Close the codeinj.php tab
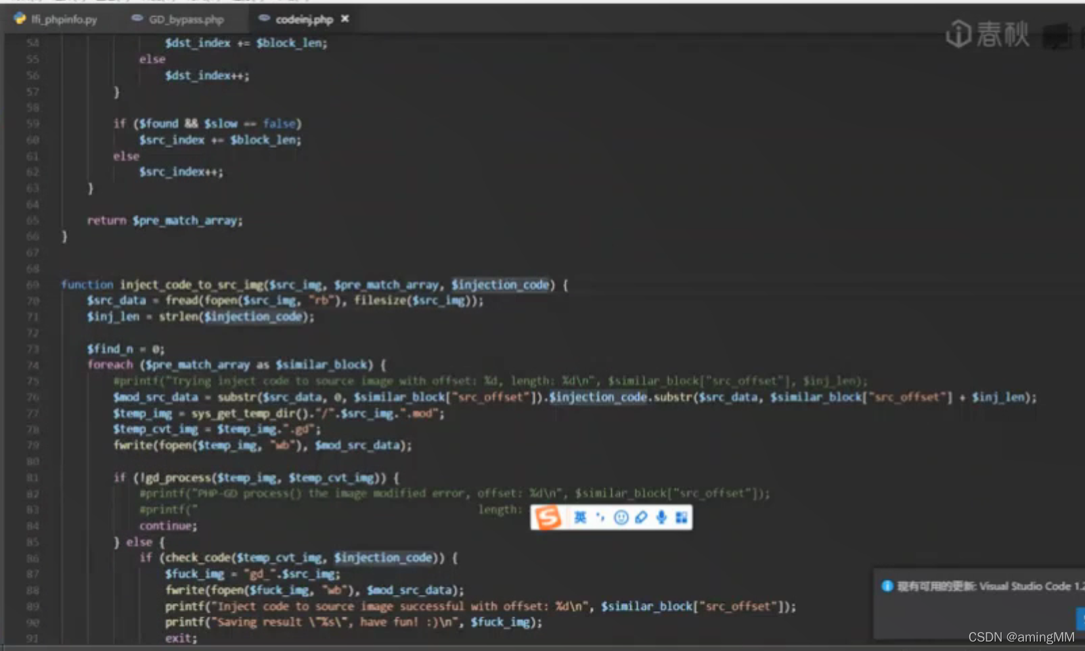 345,19
